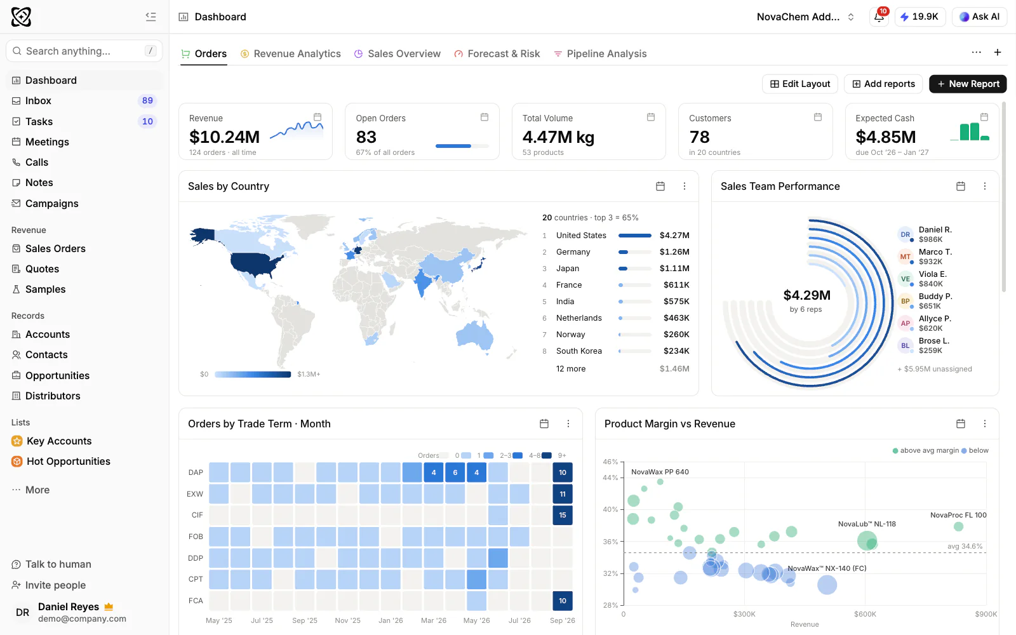Open date picker for Orders by Trade Term
Screen dimensions: 1016x635
coord(544,424)
